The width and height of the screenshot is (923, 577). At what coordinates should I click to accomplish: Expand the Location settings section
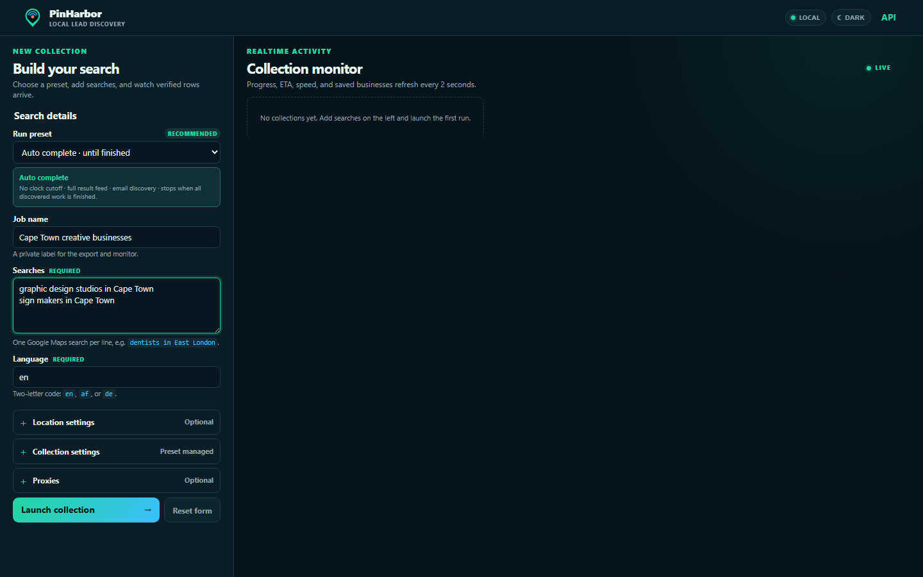pyautogui.click(x=117, y=422)
